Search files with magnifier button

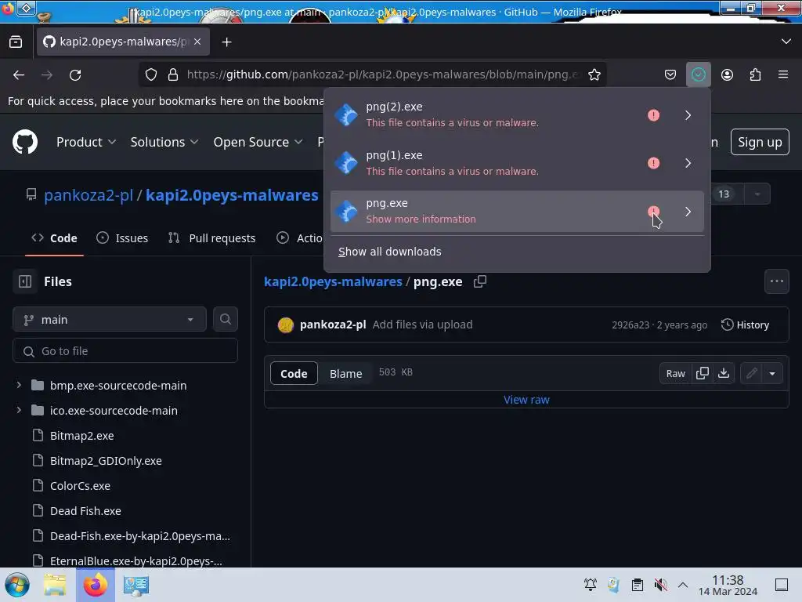point(225,320)
